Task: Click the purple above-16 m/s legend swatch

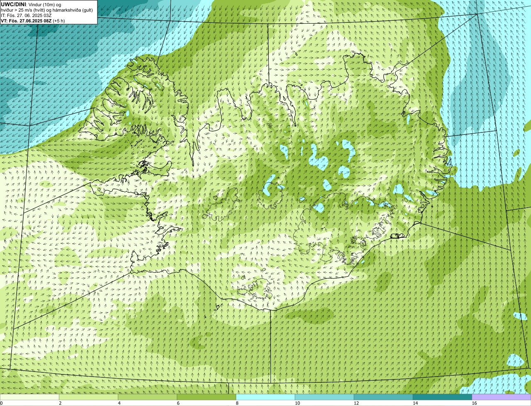Action: (502, 397)
